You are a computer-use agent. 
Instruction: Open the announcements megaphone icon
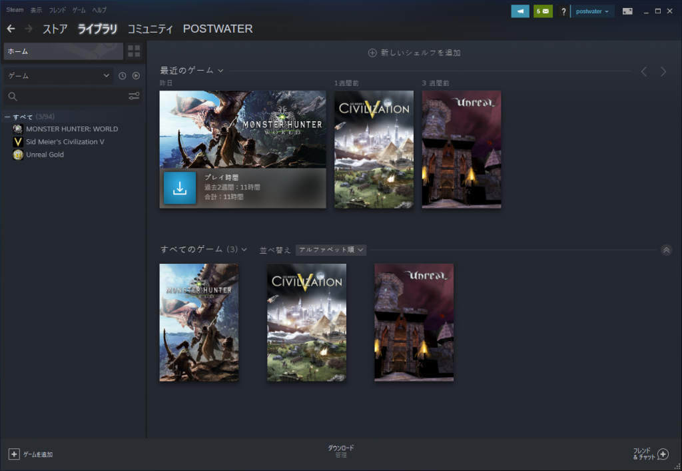pos(519,11)
